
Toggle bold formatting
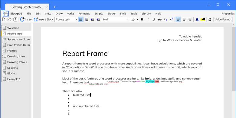click(142, 19)
